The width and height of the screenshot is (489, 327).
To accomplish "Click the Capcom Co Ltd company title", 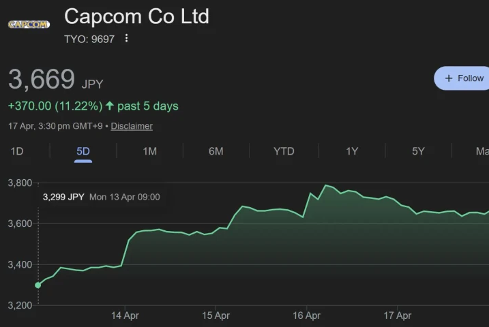I will [136, 16].
